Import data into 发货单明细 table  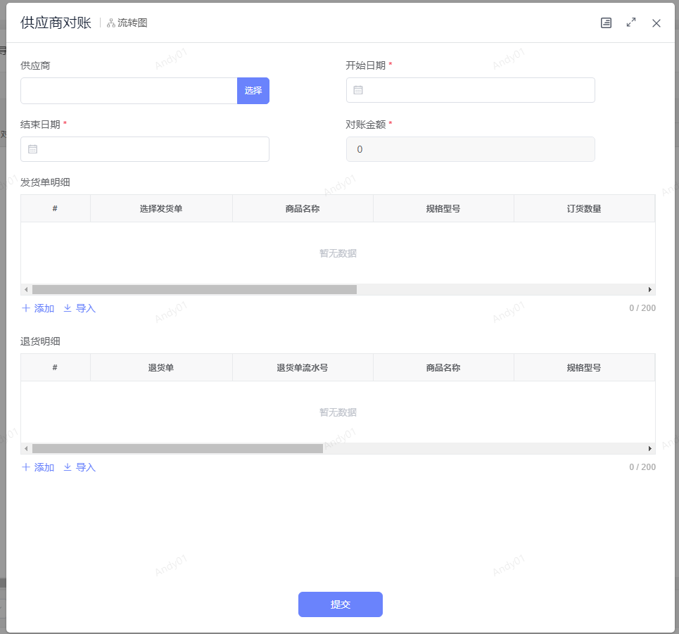80,308
